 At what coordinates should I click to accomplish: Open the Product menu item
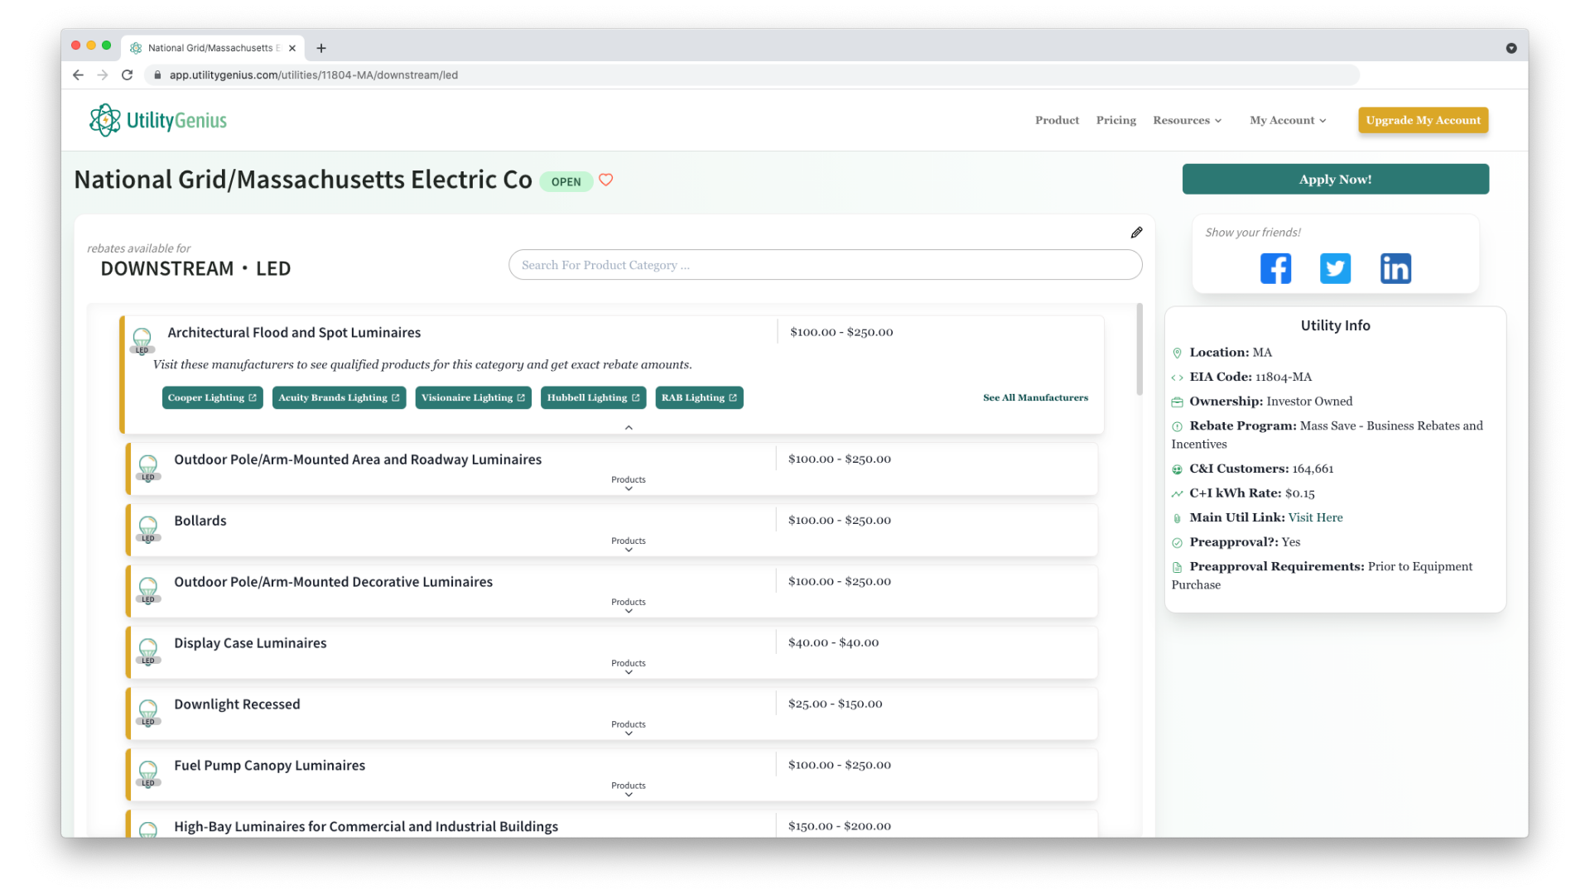point(1057,120)
